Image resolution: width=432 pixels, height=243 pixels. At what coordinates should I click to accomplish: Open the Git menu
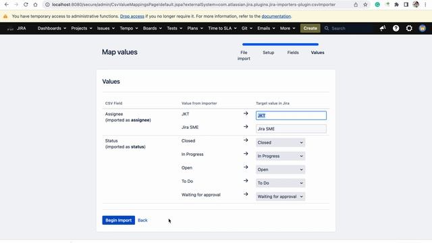click(x=247, y=28)
